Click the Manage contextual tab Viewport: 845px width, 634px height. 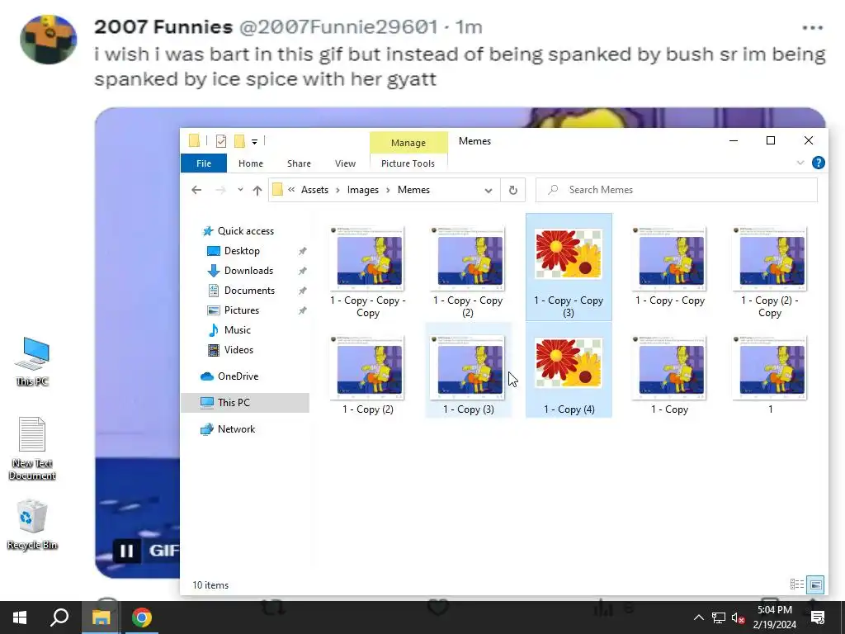pyautogui.click(x=408, y=142)
